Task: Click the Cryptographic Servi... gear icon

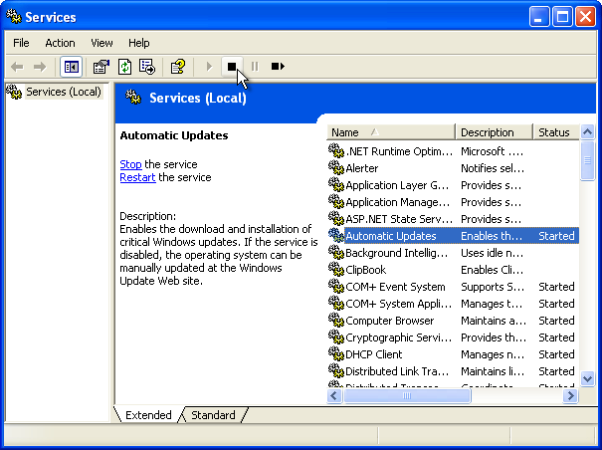Action: [x=336, y=337]
